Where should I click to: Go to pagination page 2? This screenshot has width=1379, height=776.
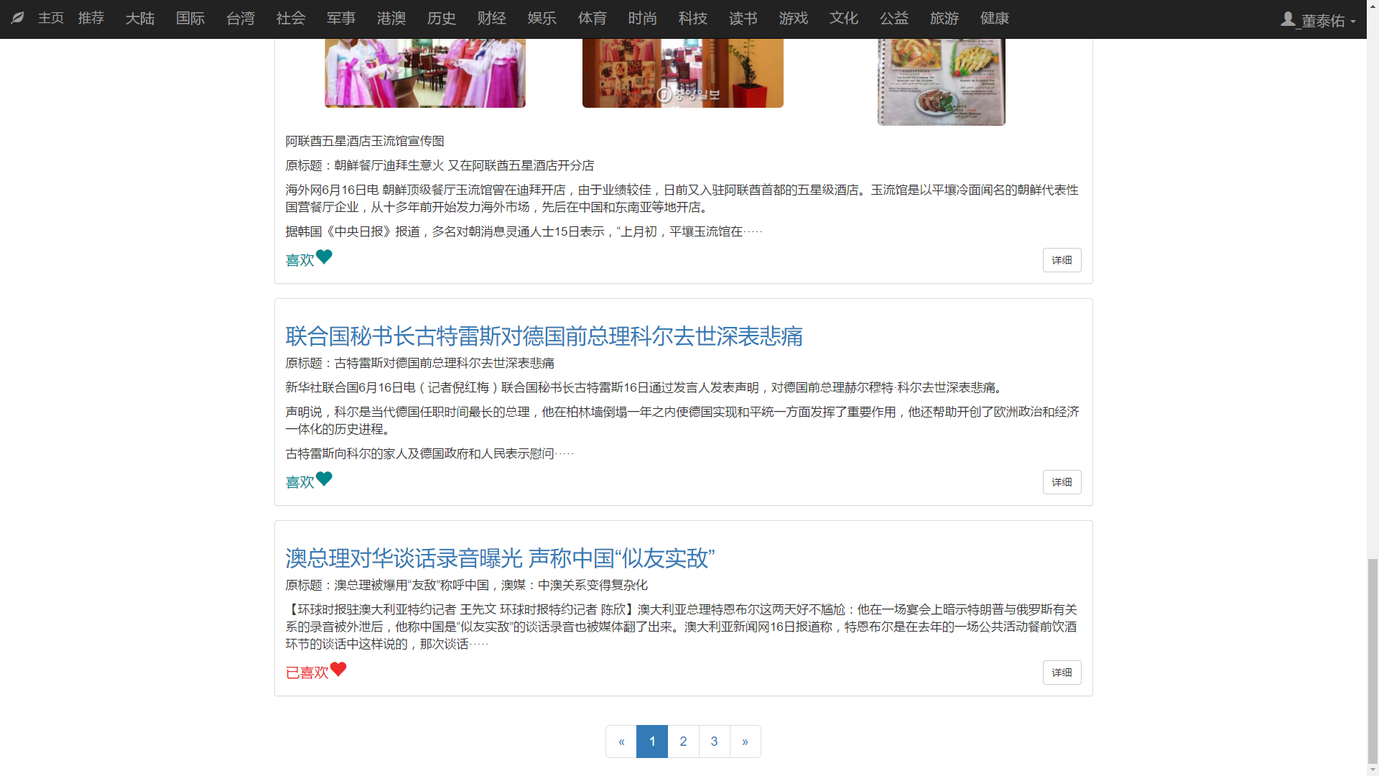tap(683, 742)
